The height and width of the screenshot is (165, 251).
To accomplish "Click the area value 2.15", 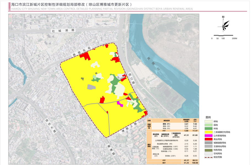I will click(x=186, y=144).
